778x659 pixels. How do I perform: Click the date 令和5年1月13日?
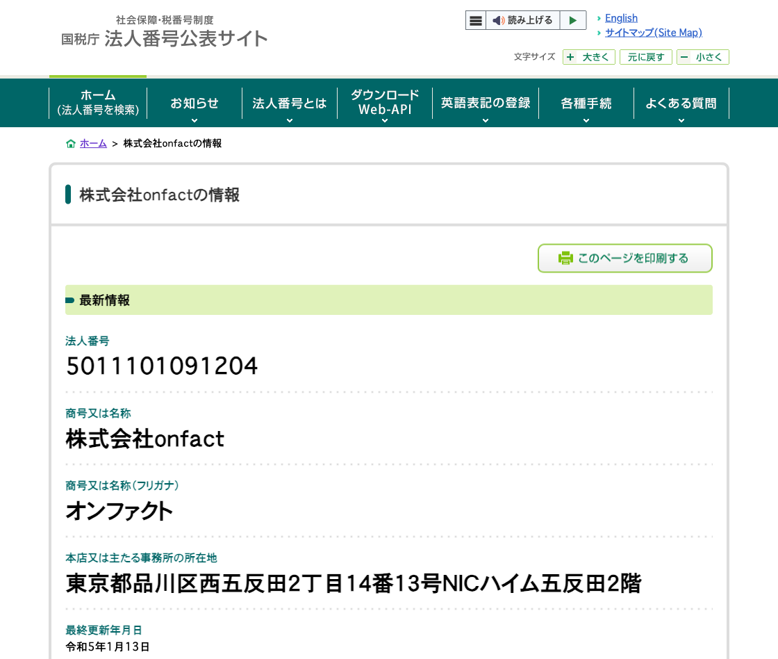coord(108,646)
